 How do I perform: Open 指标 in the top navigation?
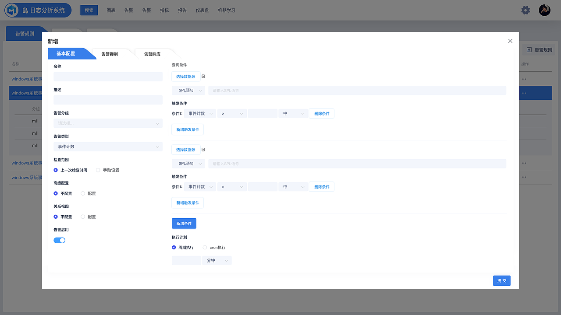(x=164, y=10)
